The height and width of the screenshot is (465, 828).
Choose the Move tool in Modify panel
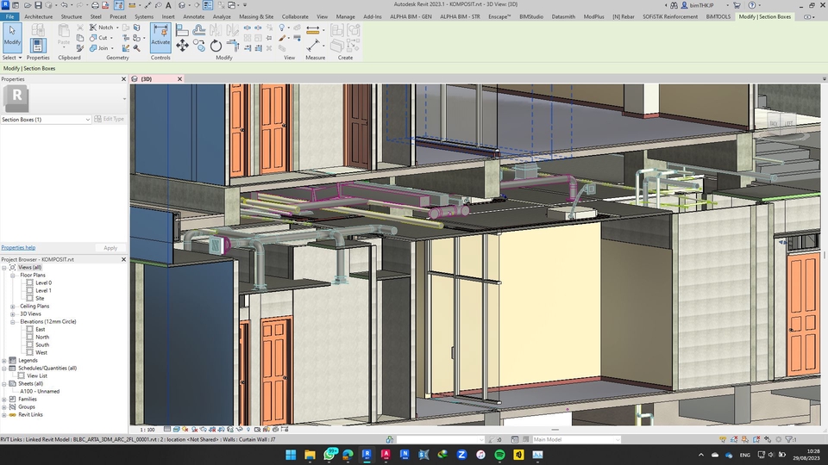182,46
